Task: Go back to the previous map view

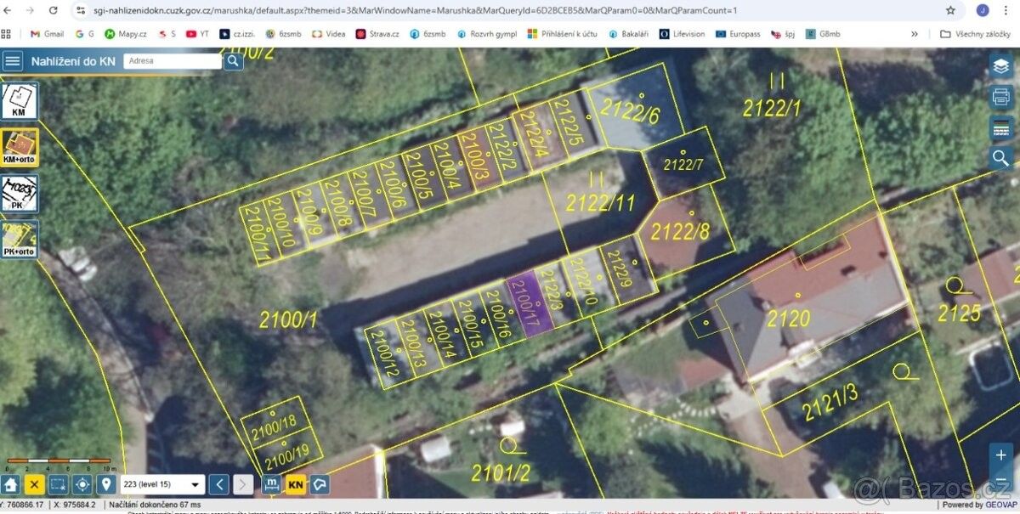Action: click(x=219, y=485)
